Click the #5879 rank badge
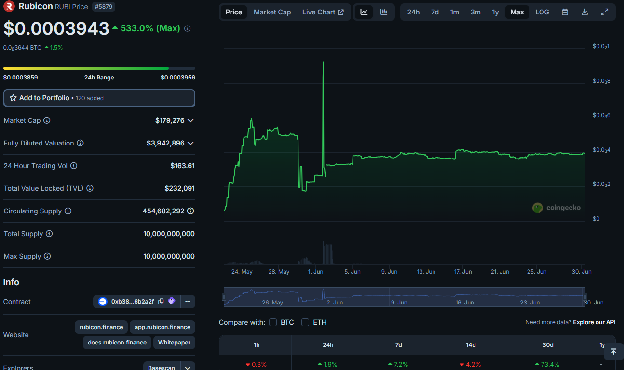 click(103, 7)
